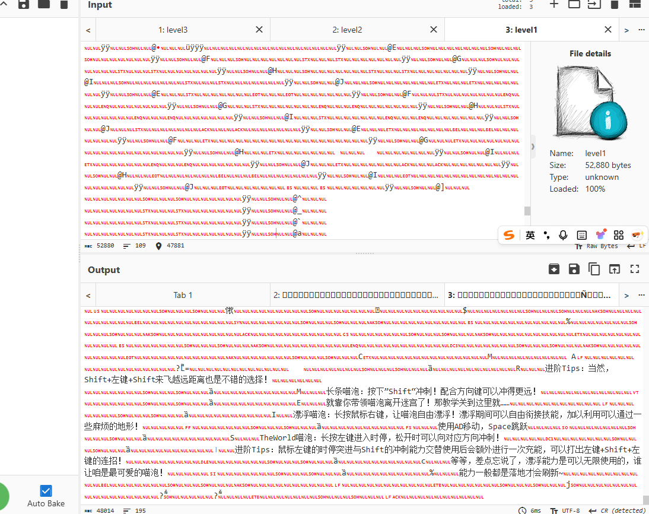Toggle the Sogou Chinese/English mode button
This screenshot has height=514, width=649.
pos(530,235)
